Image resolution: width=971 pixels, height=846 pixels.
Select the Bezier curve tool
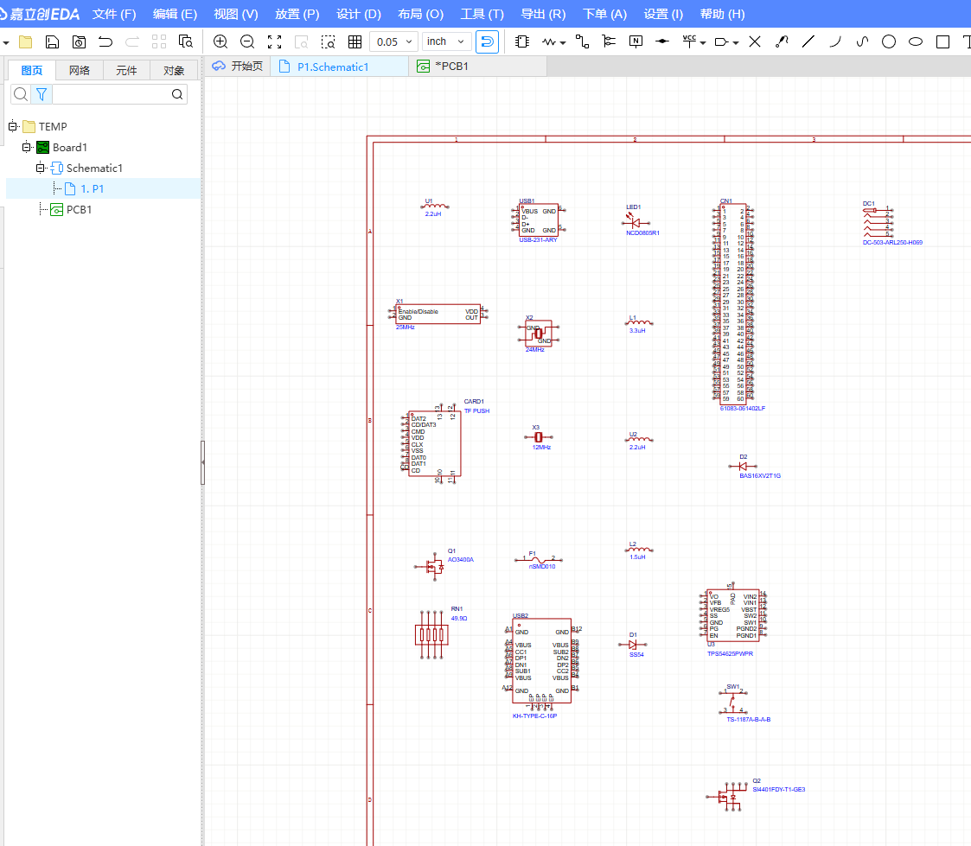(862, 42)
